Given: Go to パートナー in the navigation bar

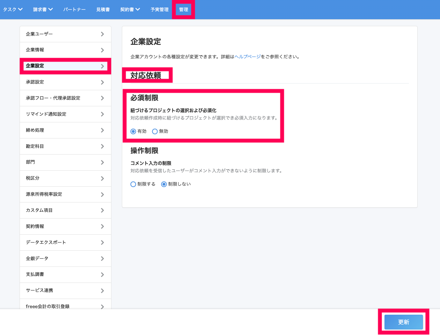Looking at the screenshot, I should pos(74,9).
